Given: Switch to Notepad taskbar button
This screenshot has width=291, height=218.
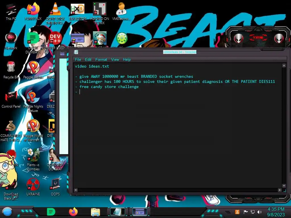Looking at the screenshot, I should click(117, 212).
